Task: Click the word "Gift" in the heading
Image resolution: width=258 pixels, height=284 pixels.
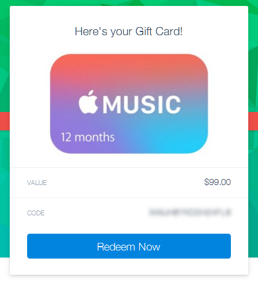Action: [x=144, y=31]
